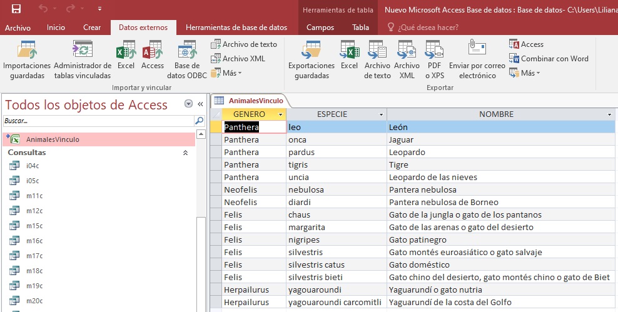Image resolution: width=618 pixels, height=312 pixels.
Task: Open query m17c
Action: (x=34, y=256)
